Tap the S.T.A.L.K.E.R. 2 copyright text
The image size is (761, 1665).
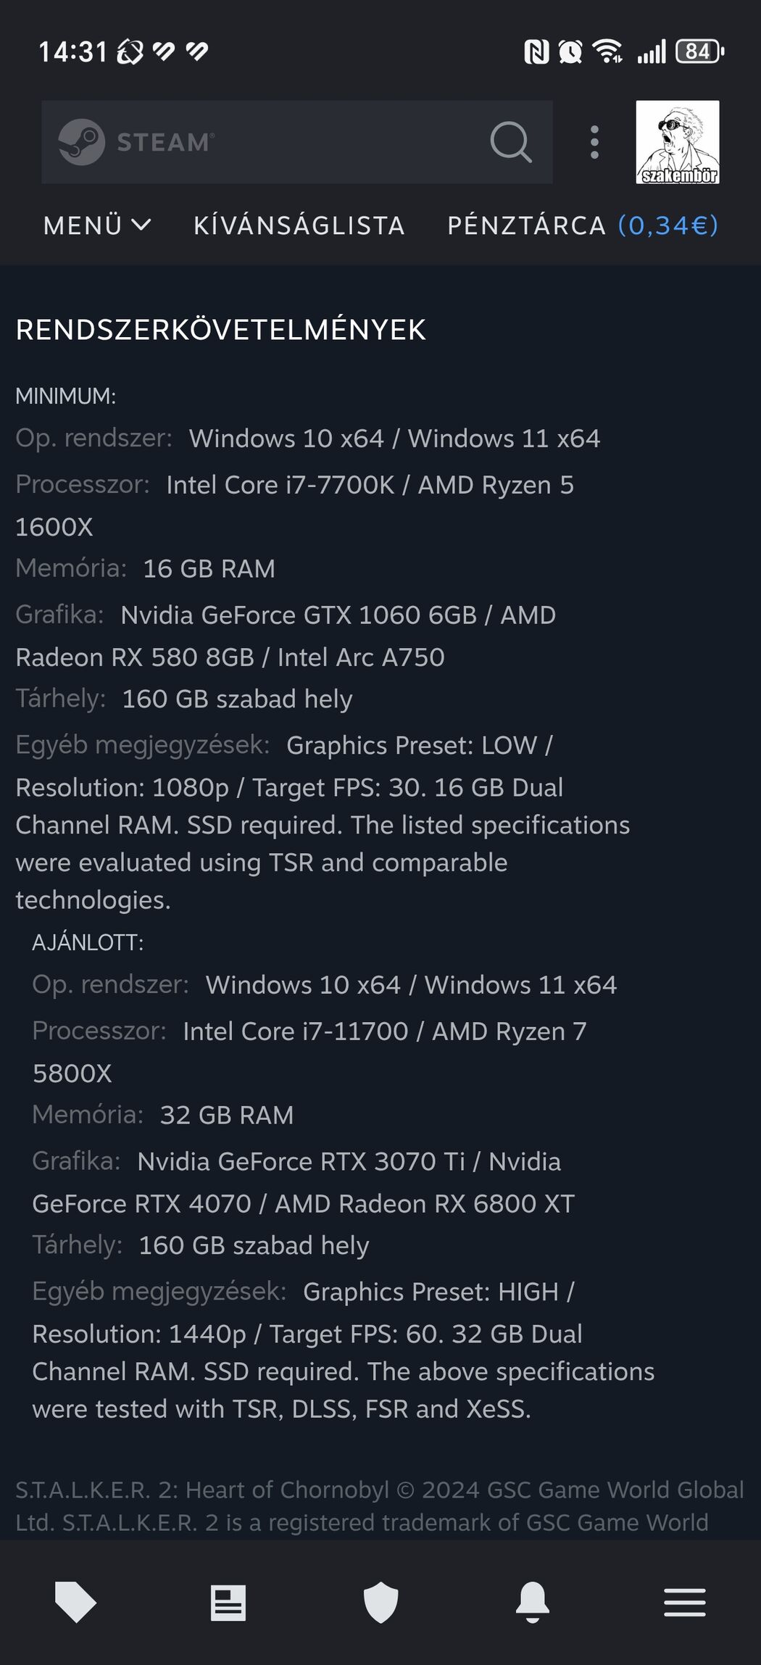point(380,1506)
